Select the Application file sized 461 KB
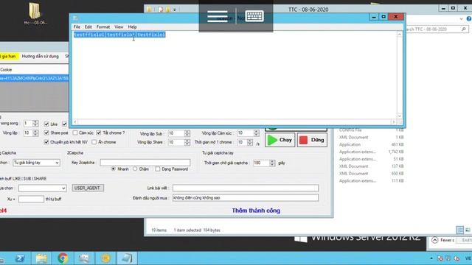Screen dimensions: 472x265 pos(371,144)
